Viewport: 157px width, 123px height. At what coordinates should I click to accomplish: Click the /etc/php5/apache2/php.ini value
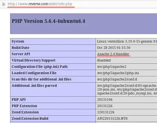click(x=118, y=73)
